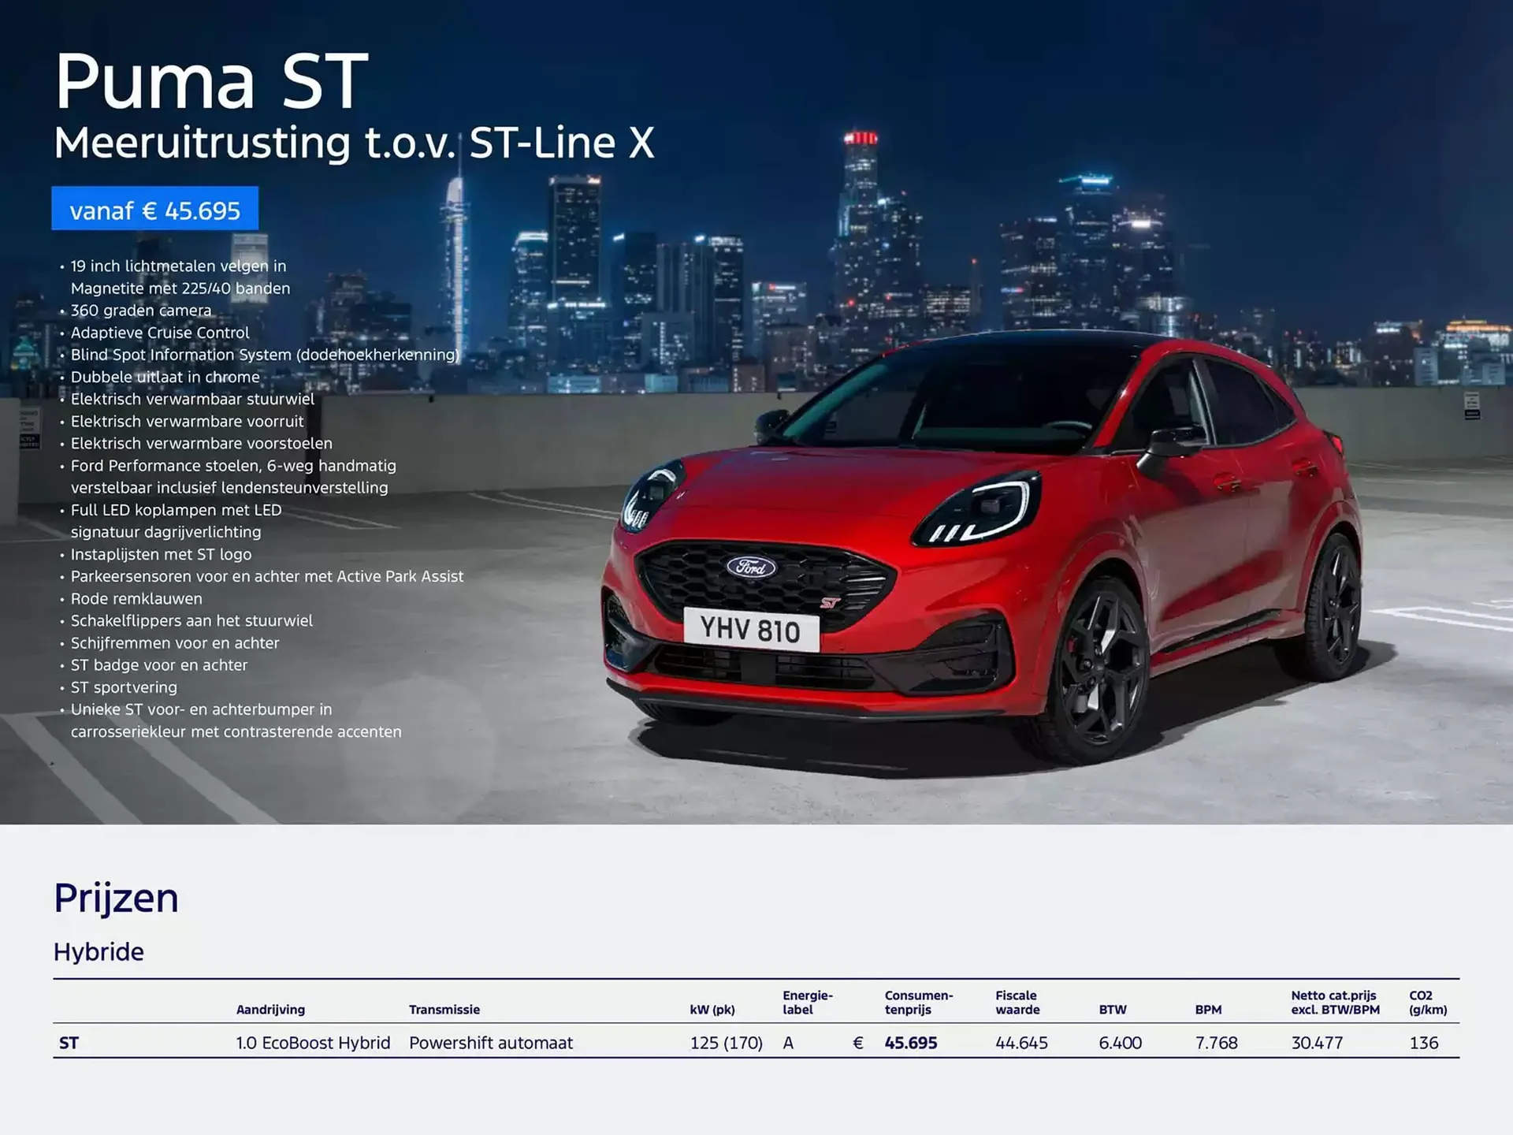Toggle the 'Rode remklauwen' feature bullet
The image size is (1513, 1135).
[x=136, y=598]
